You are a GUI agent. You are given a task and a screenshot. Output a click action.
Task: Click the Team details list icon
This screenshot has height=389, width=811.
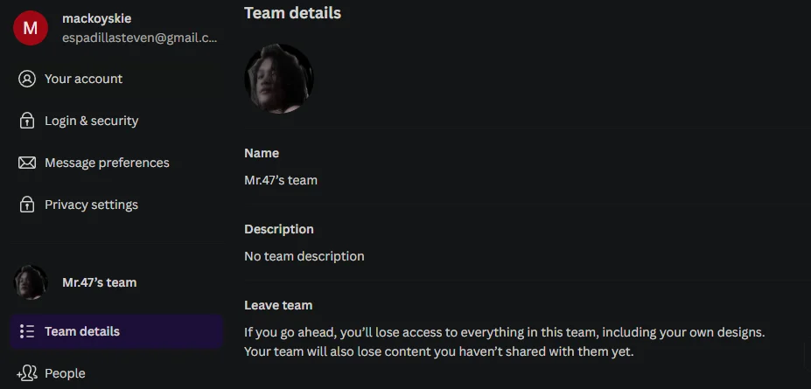[x=27, y=331]
